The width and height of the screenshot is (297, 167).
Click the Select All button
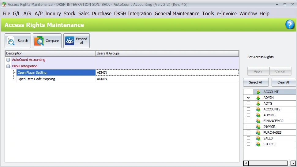click(256, 82)
